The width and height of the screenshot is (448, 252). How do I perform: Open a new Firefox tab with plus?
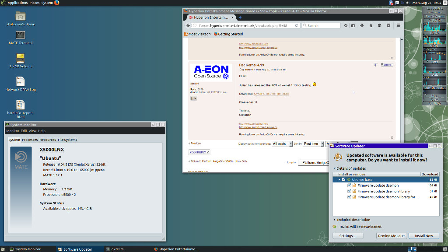(240, 17)
